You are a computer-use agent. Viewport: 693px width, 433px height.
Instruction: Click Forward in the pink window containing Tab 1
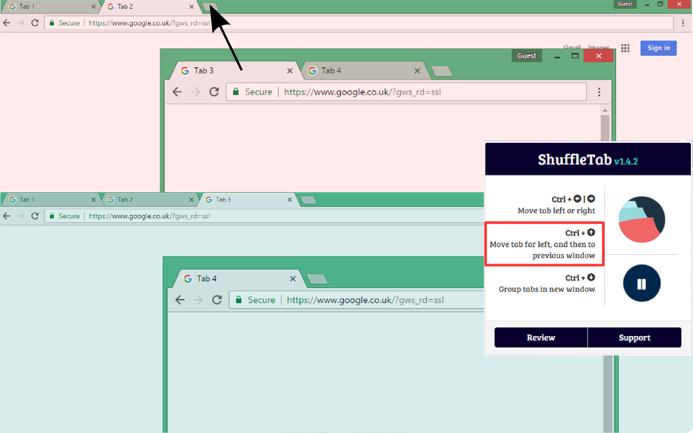click(x=21, y=23)
